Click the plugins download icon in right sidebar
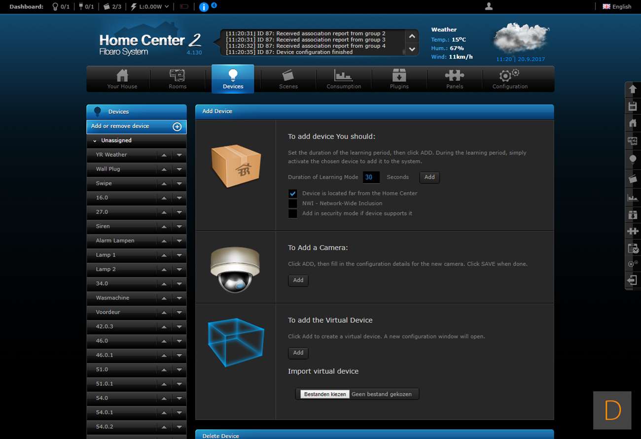This screenshot has height=439, width=641. click(633, 215)
